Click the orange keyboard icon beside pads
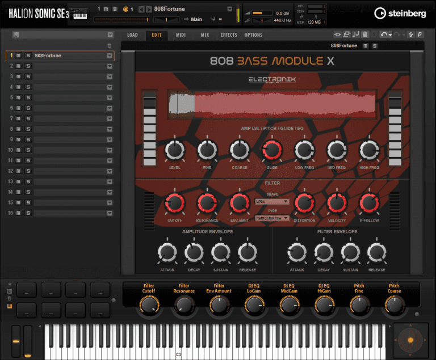Image resolution: width=436 pixels, height=360 pixels. pyautogui.click(x=10, y=306)
